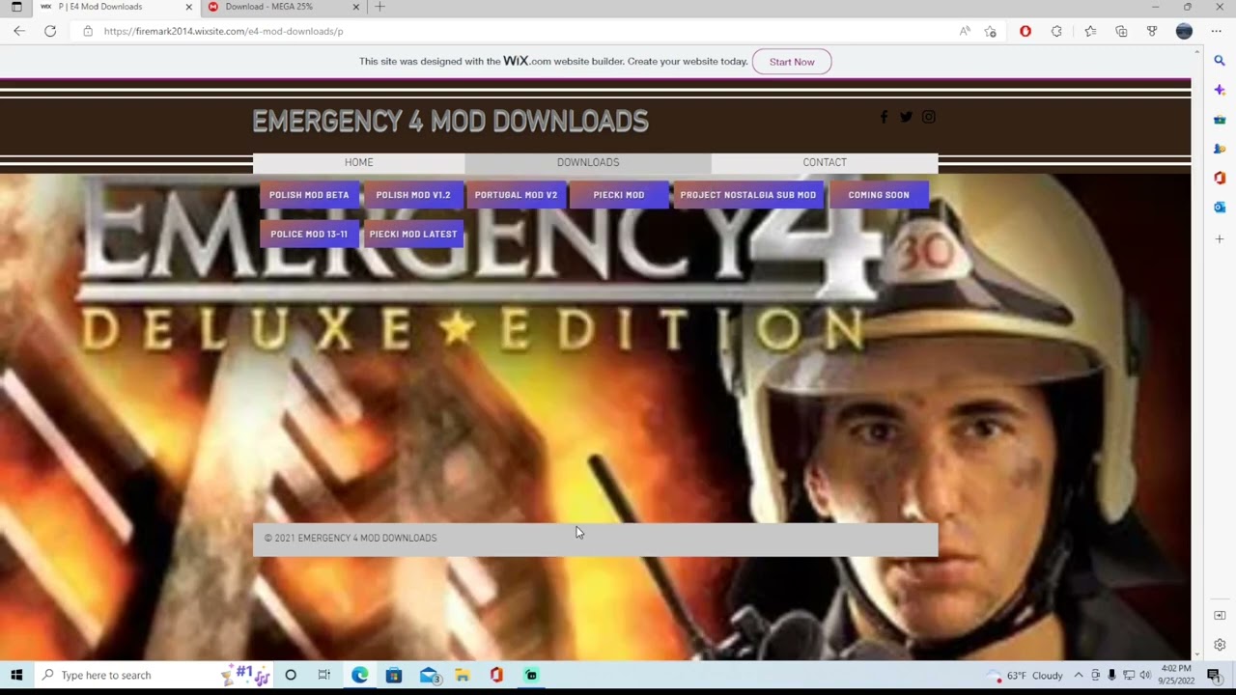Click the PIECKI MOD button
Screen dimensions: 1236x695
click(619, 195)
